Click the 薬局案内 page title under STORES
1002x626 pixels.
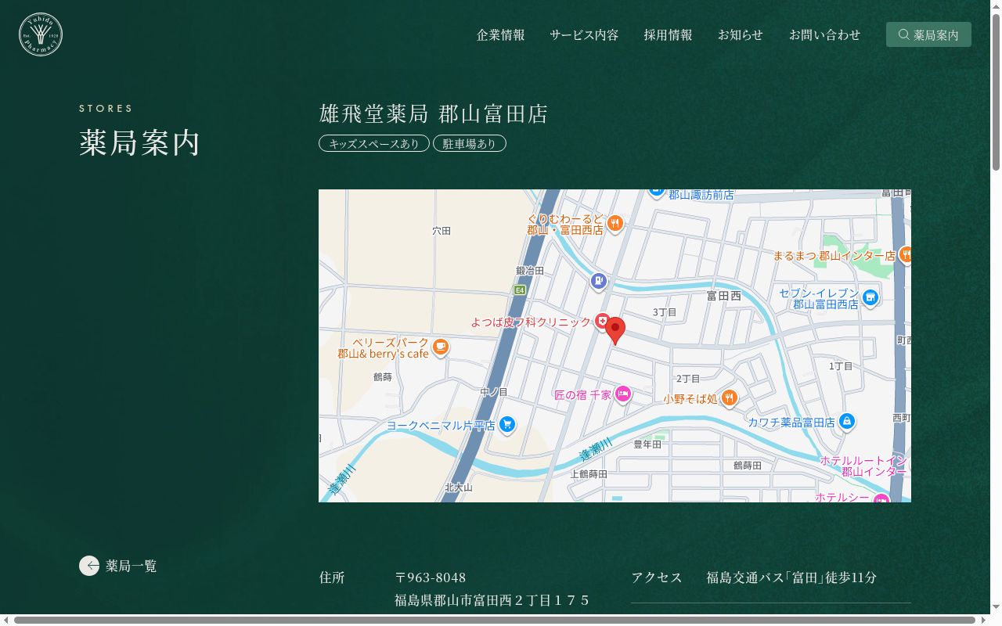click(139, 143)
